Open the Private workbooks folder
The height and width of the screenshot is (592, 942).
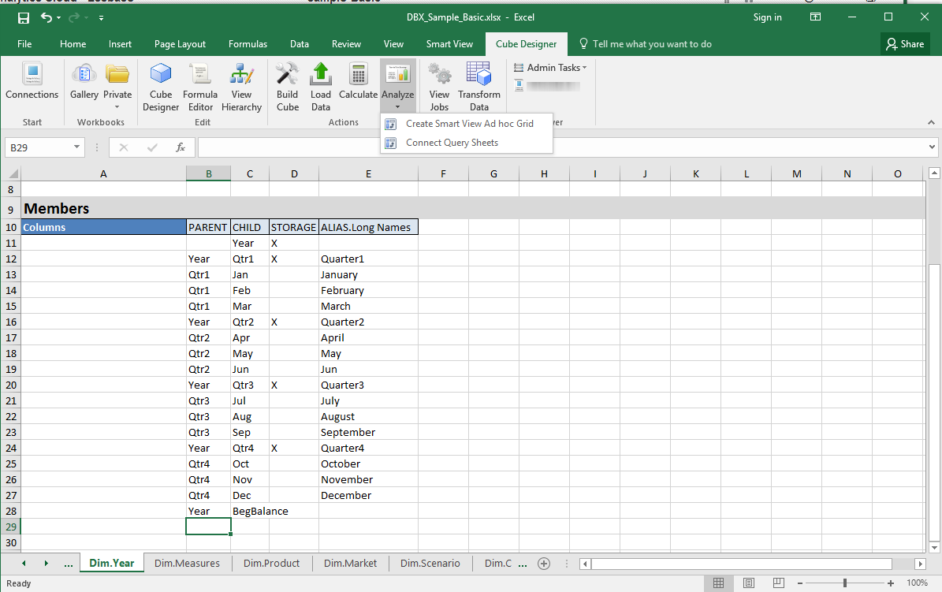[x=117, y=80]
